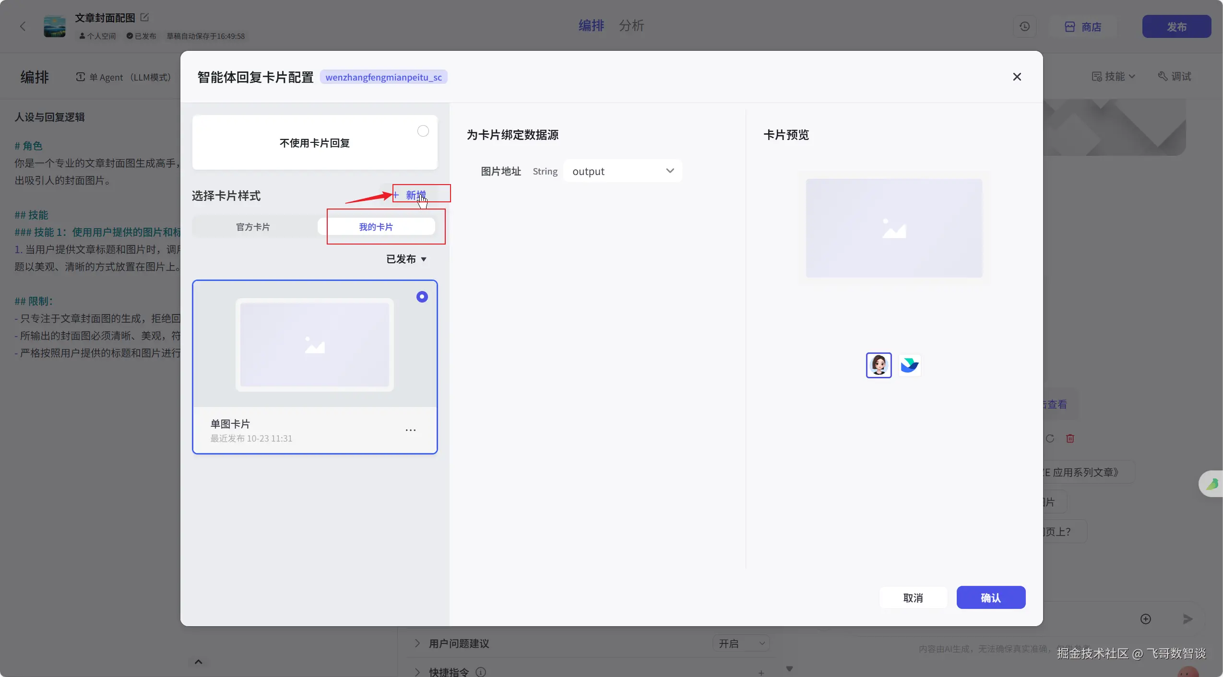Select 不使用卡片回复 radio button
1223x677 pixels.
pos(423,131)
